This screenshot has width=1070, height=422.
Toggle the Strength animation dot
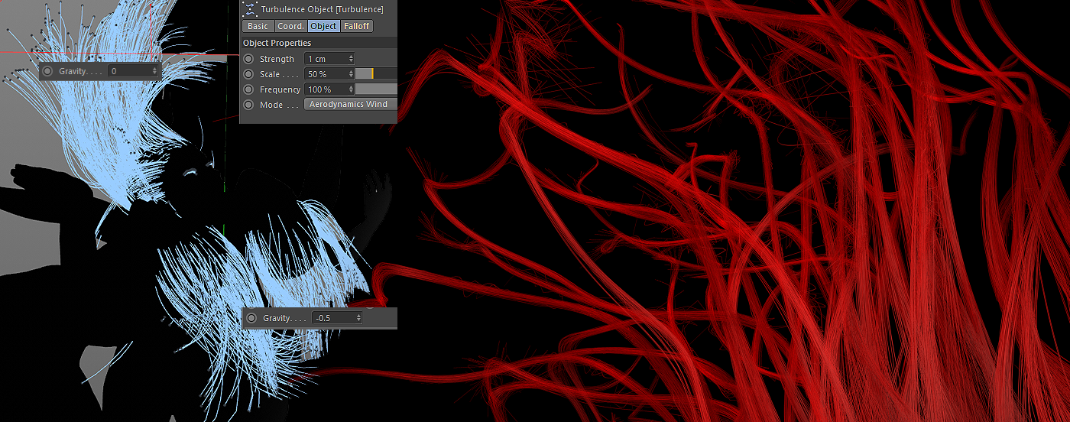pyautogui.click(x=248, y=59)
